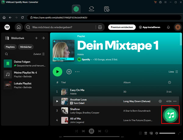Collapse the Bibliothek library panel

(x=15, y=38)
